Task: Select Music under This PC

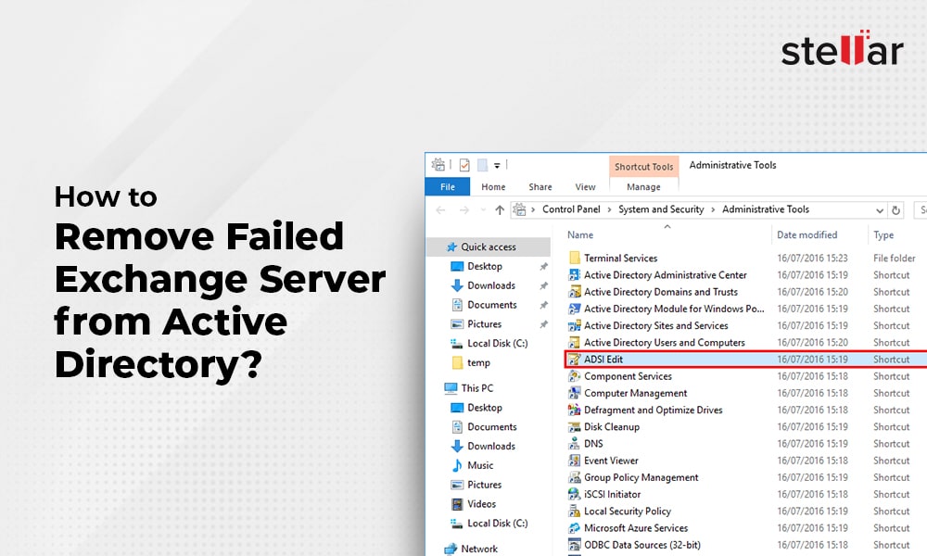Action: tap(480, 465)
